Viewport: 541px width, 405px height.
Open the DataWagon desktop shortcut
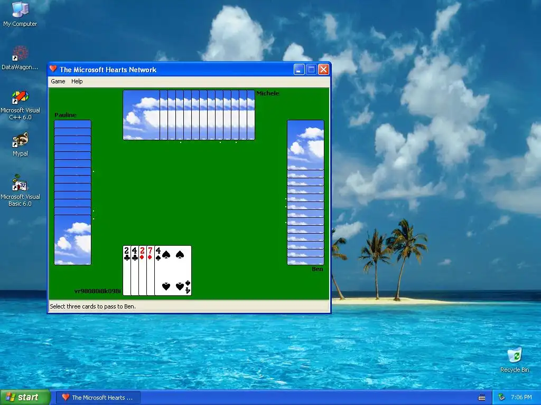click(x=20, y=58)
